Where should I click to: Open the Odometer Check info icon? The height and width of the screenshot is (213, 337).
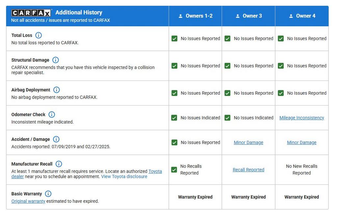point(52,114)
